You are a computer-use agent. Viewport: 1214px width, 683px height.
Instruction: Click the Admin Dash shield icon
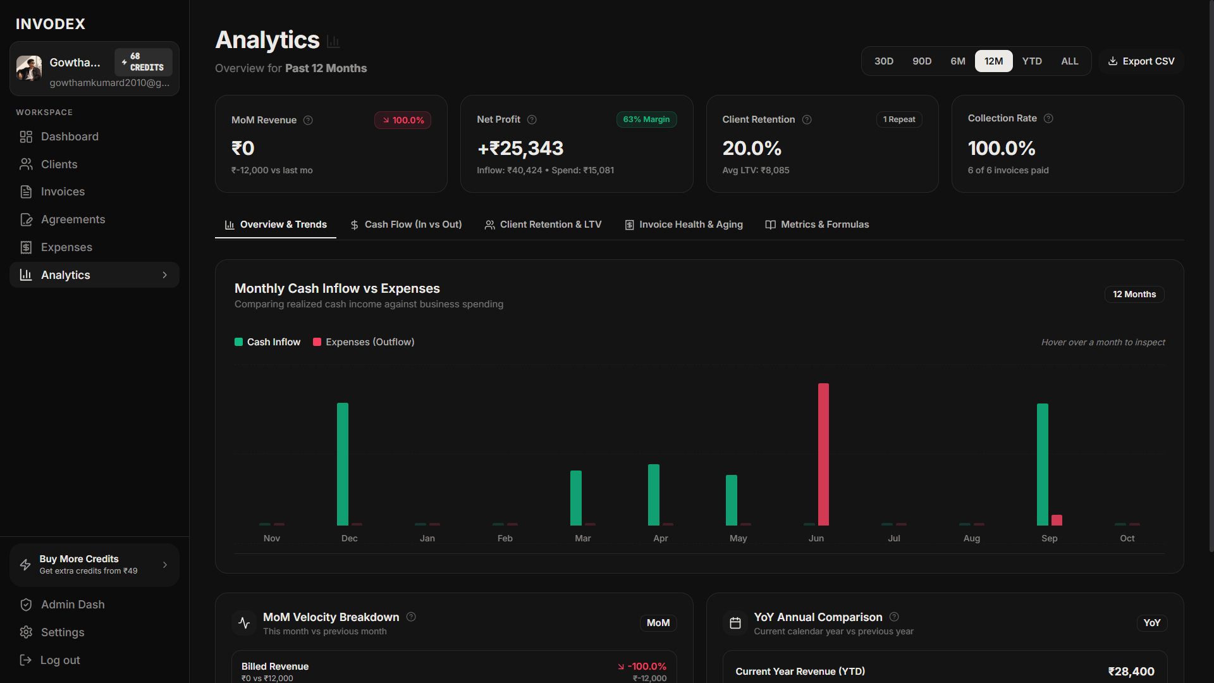(x=26, y=605)
